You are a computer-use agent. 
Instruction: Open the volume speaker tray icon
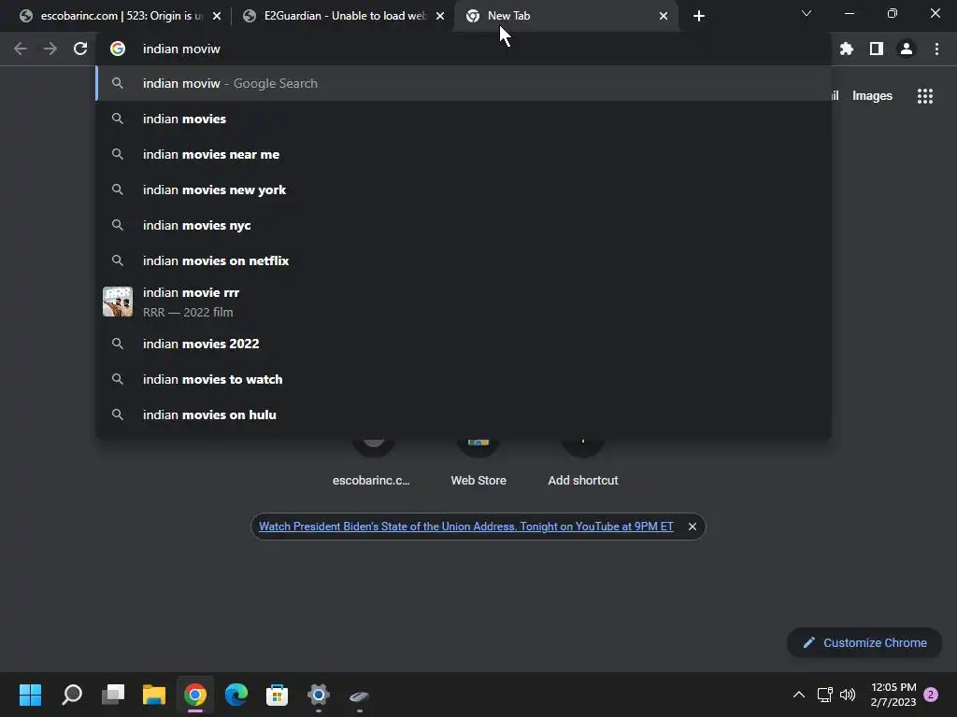[848, 695]
